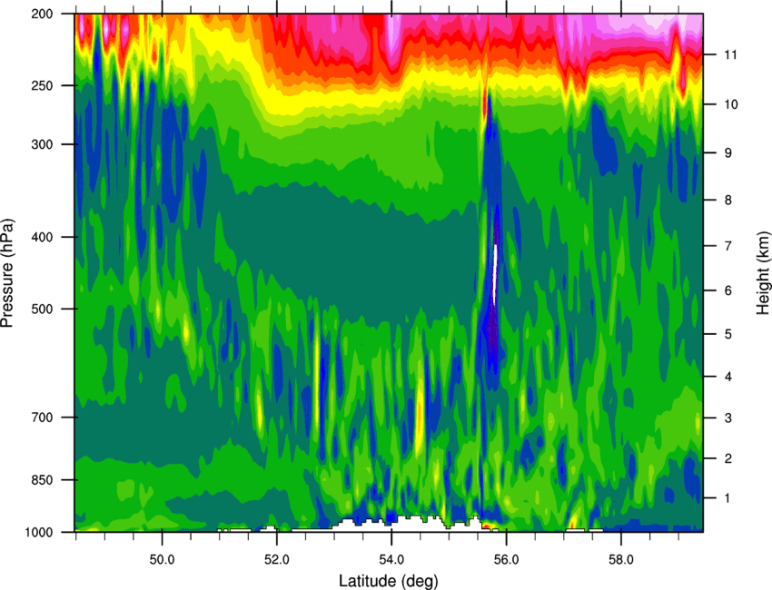Image resolution: width=772 pixels, height=590 pixels.
Task: Click the 56.0 latitude tick label
Action: point(506,560)
